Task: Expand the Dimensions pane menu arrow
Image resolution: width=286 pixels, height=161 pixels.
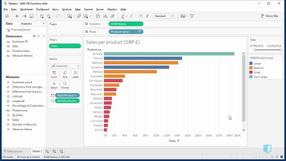Action: [x=44, y=36]
